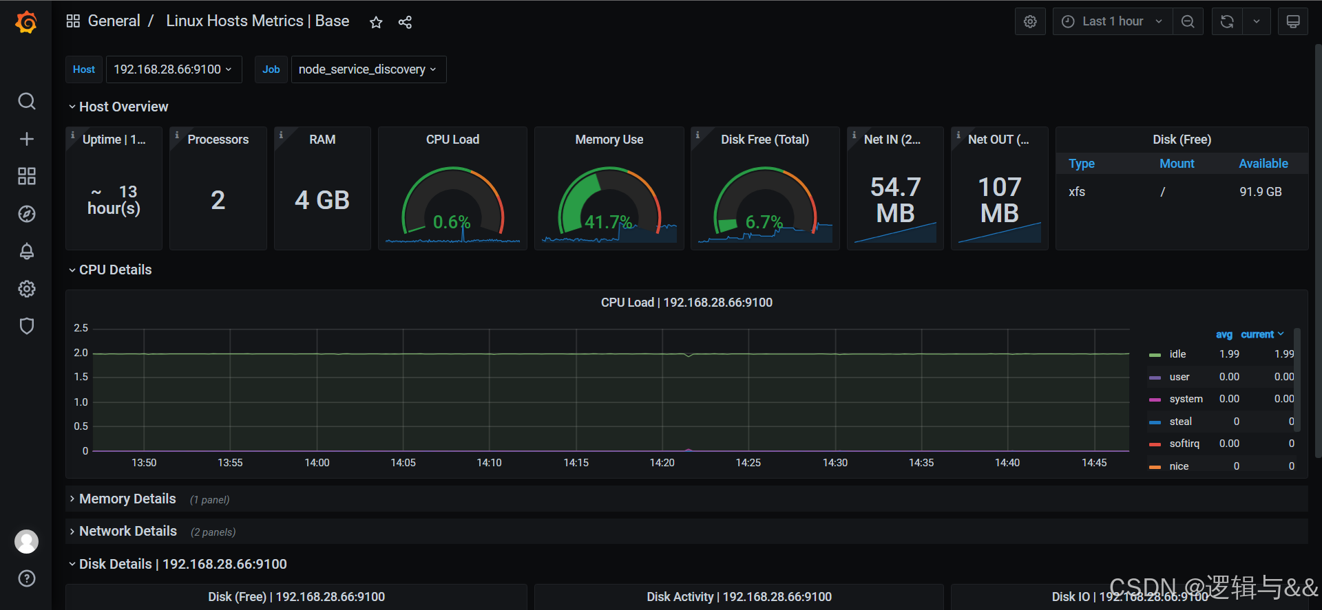Open Disk Activity panel title menu
The width and height of the screenshot is (1322, 610).
click(739, 597)
